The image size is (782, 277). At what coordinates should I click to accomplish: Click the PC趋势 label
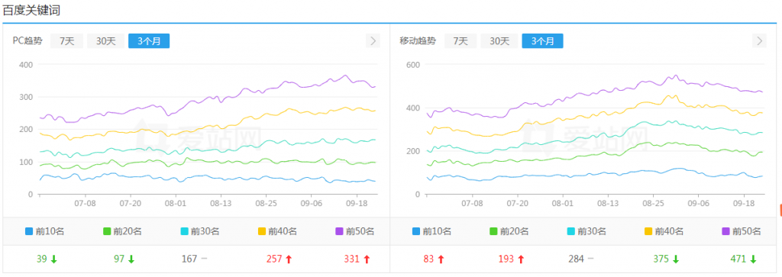click(x=27, y=41)
